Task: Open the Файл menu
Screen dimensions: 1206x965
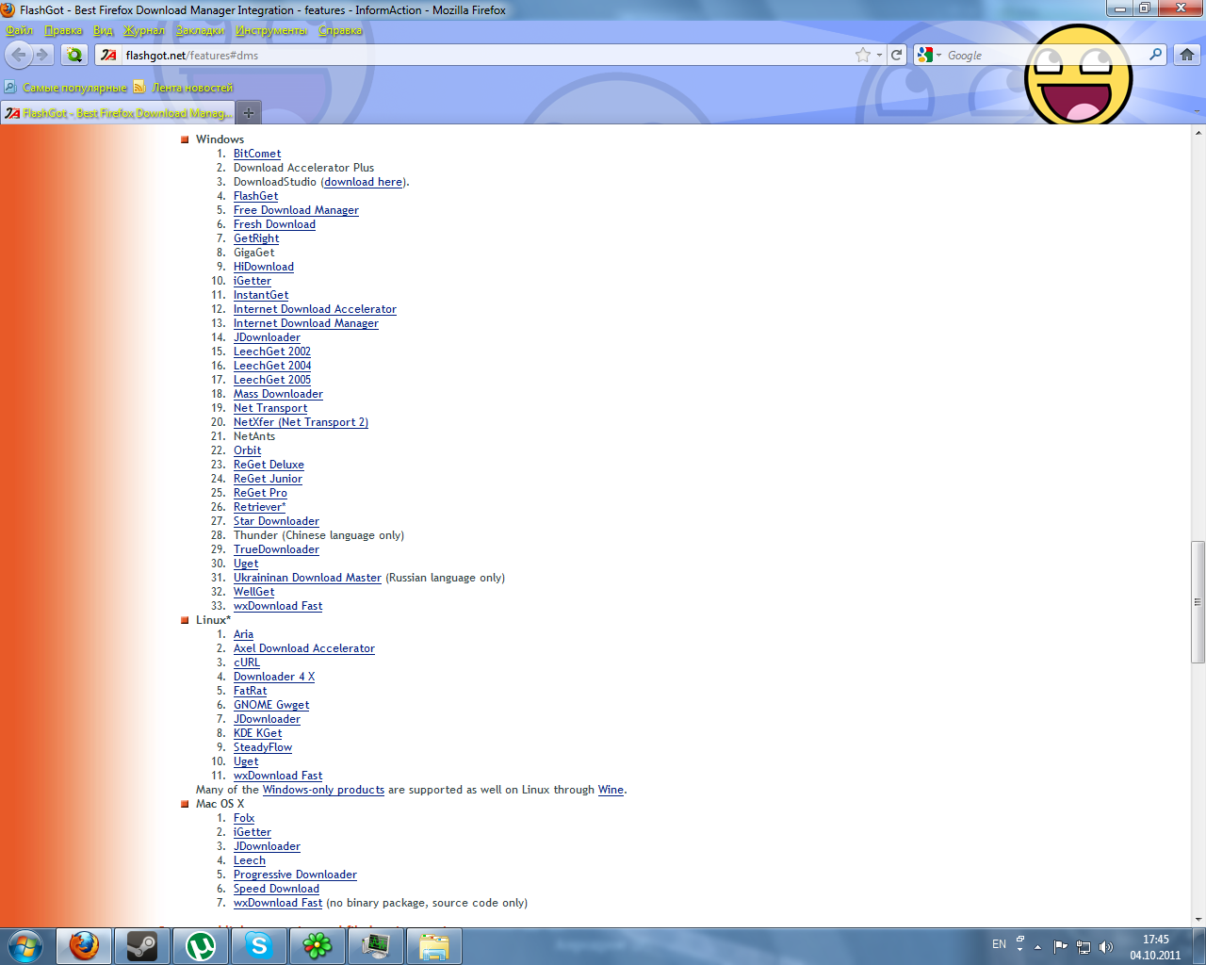Action: point(19,30)
